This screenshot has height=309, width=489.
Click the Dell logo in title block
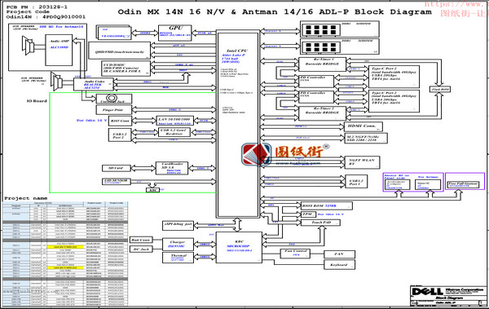(x=427, y=292)
